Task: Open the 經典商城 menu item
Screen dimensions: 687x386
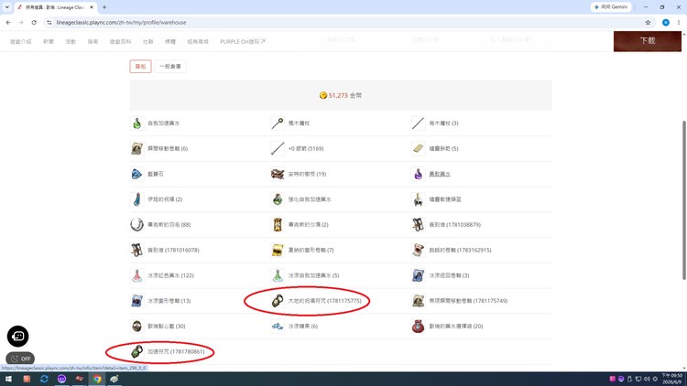Action: [198, 41]
